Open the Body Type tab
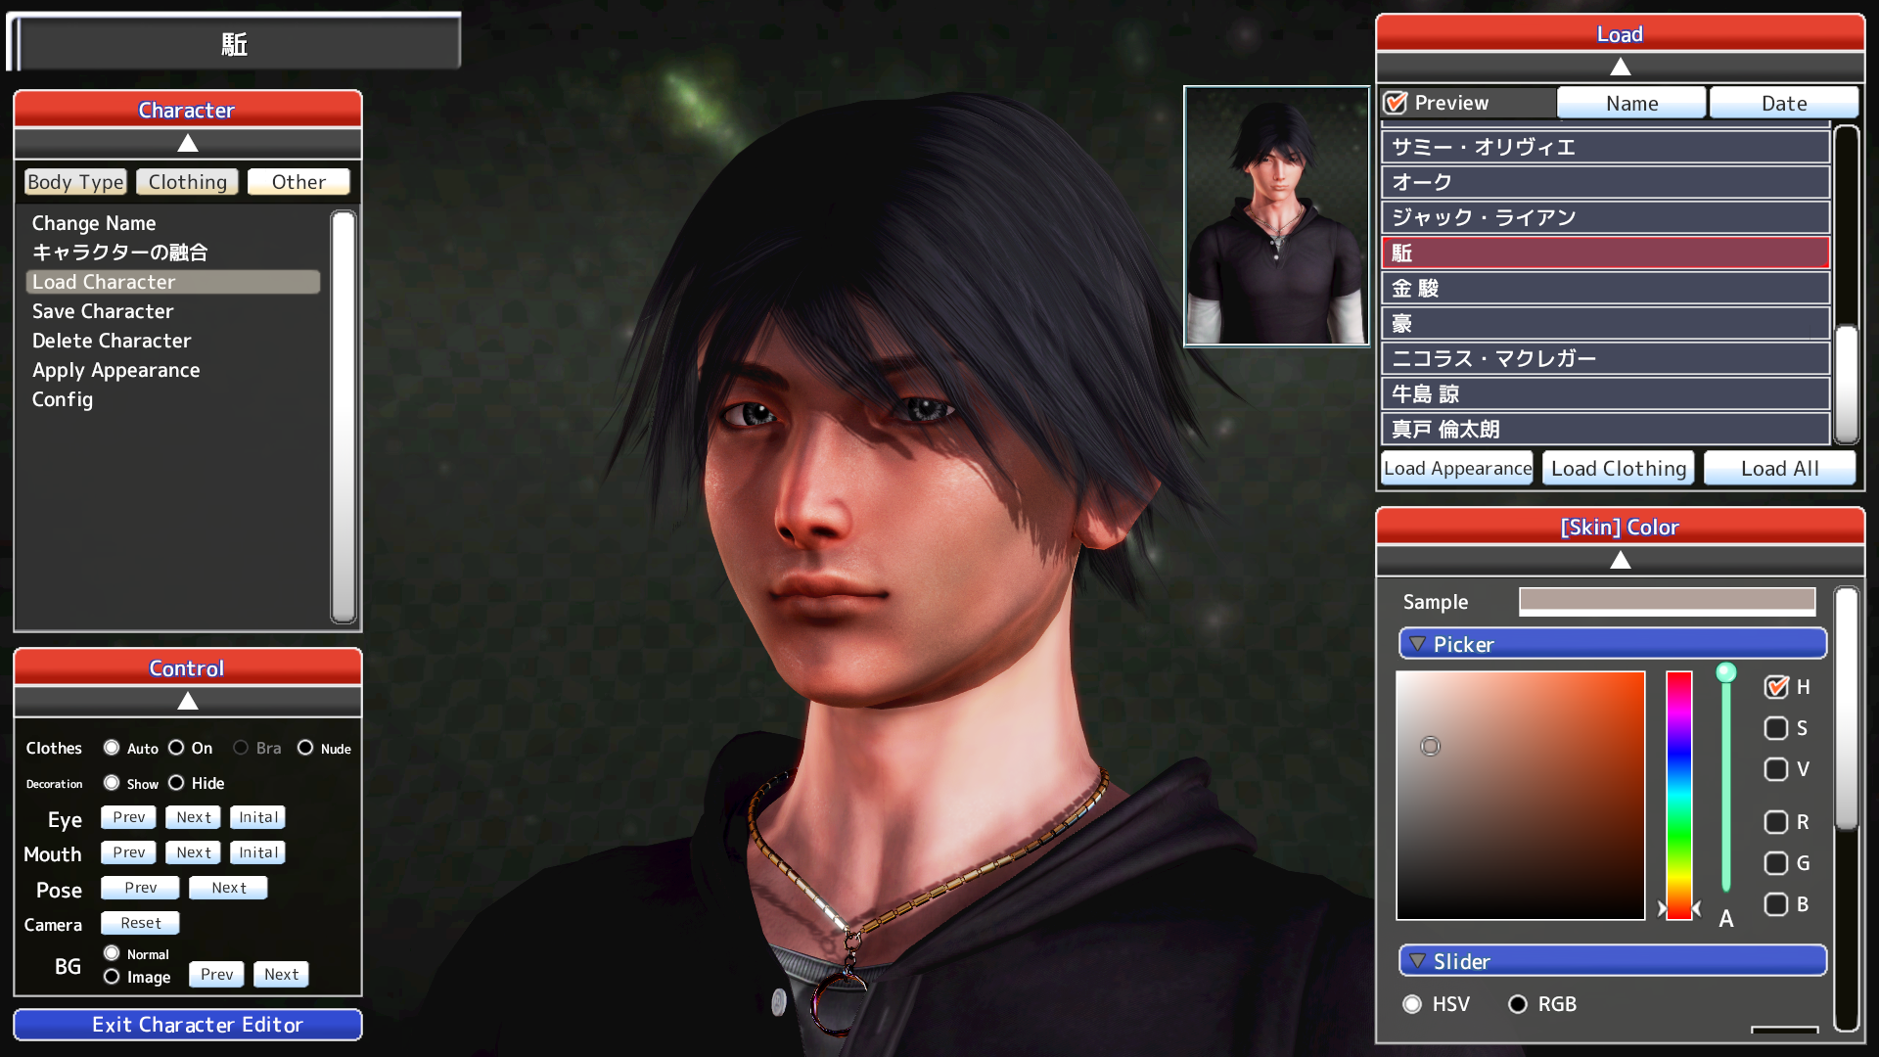 coord(75,182)
